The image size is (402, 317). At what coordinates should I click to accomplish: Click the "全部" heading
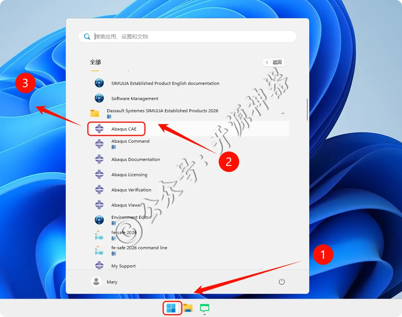(x=95, y=62)
